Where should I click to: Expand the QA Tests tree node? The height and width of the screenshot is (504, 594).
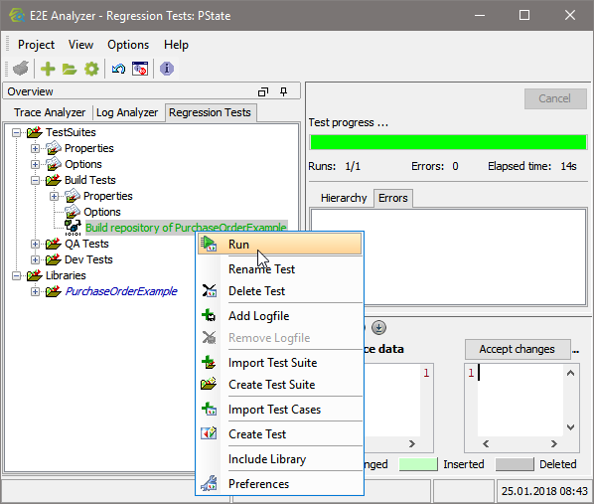pyautogui.click(x=35, y=244)
